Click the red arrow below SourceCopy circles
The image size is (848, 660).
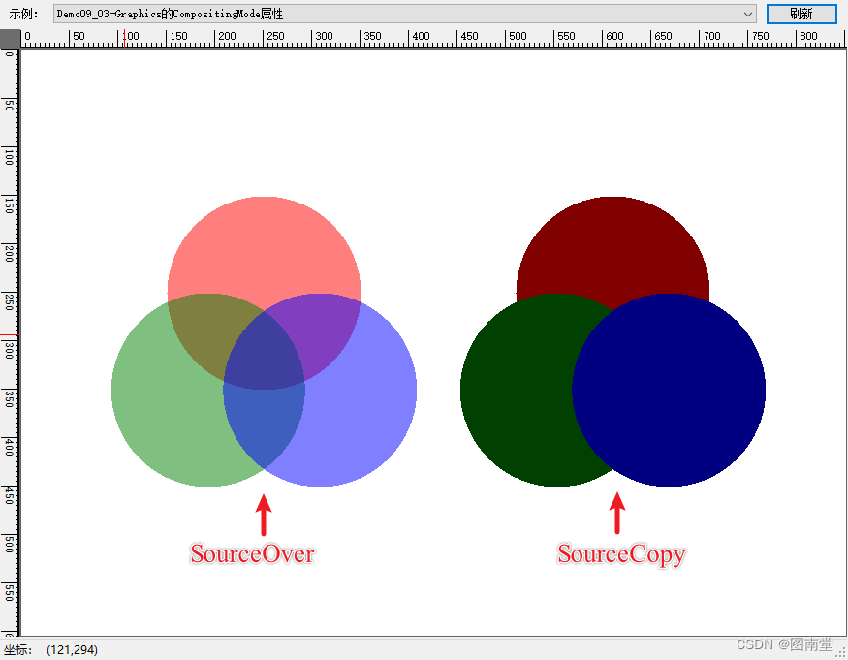(x=617, y=512)
